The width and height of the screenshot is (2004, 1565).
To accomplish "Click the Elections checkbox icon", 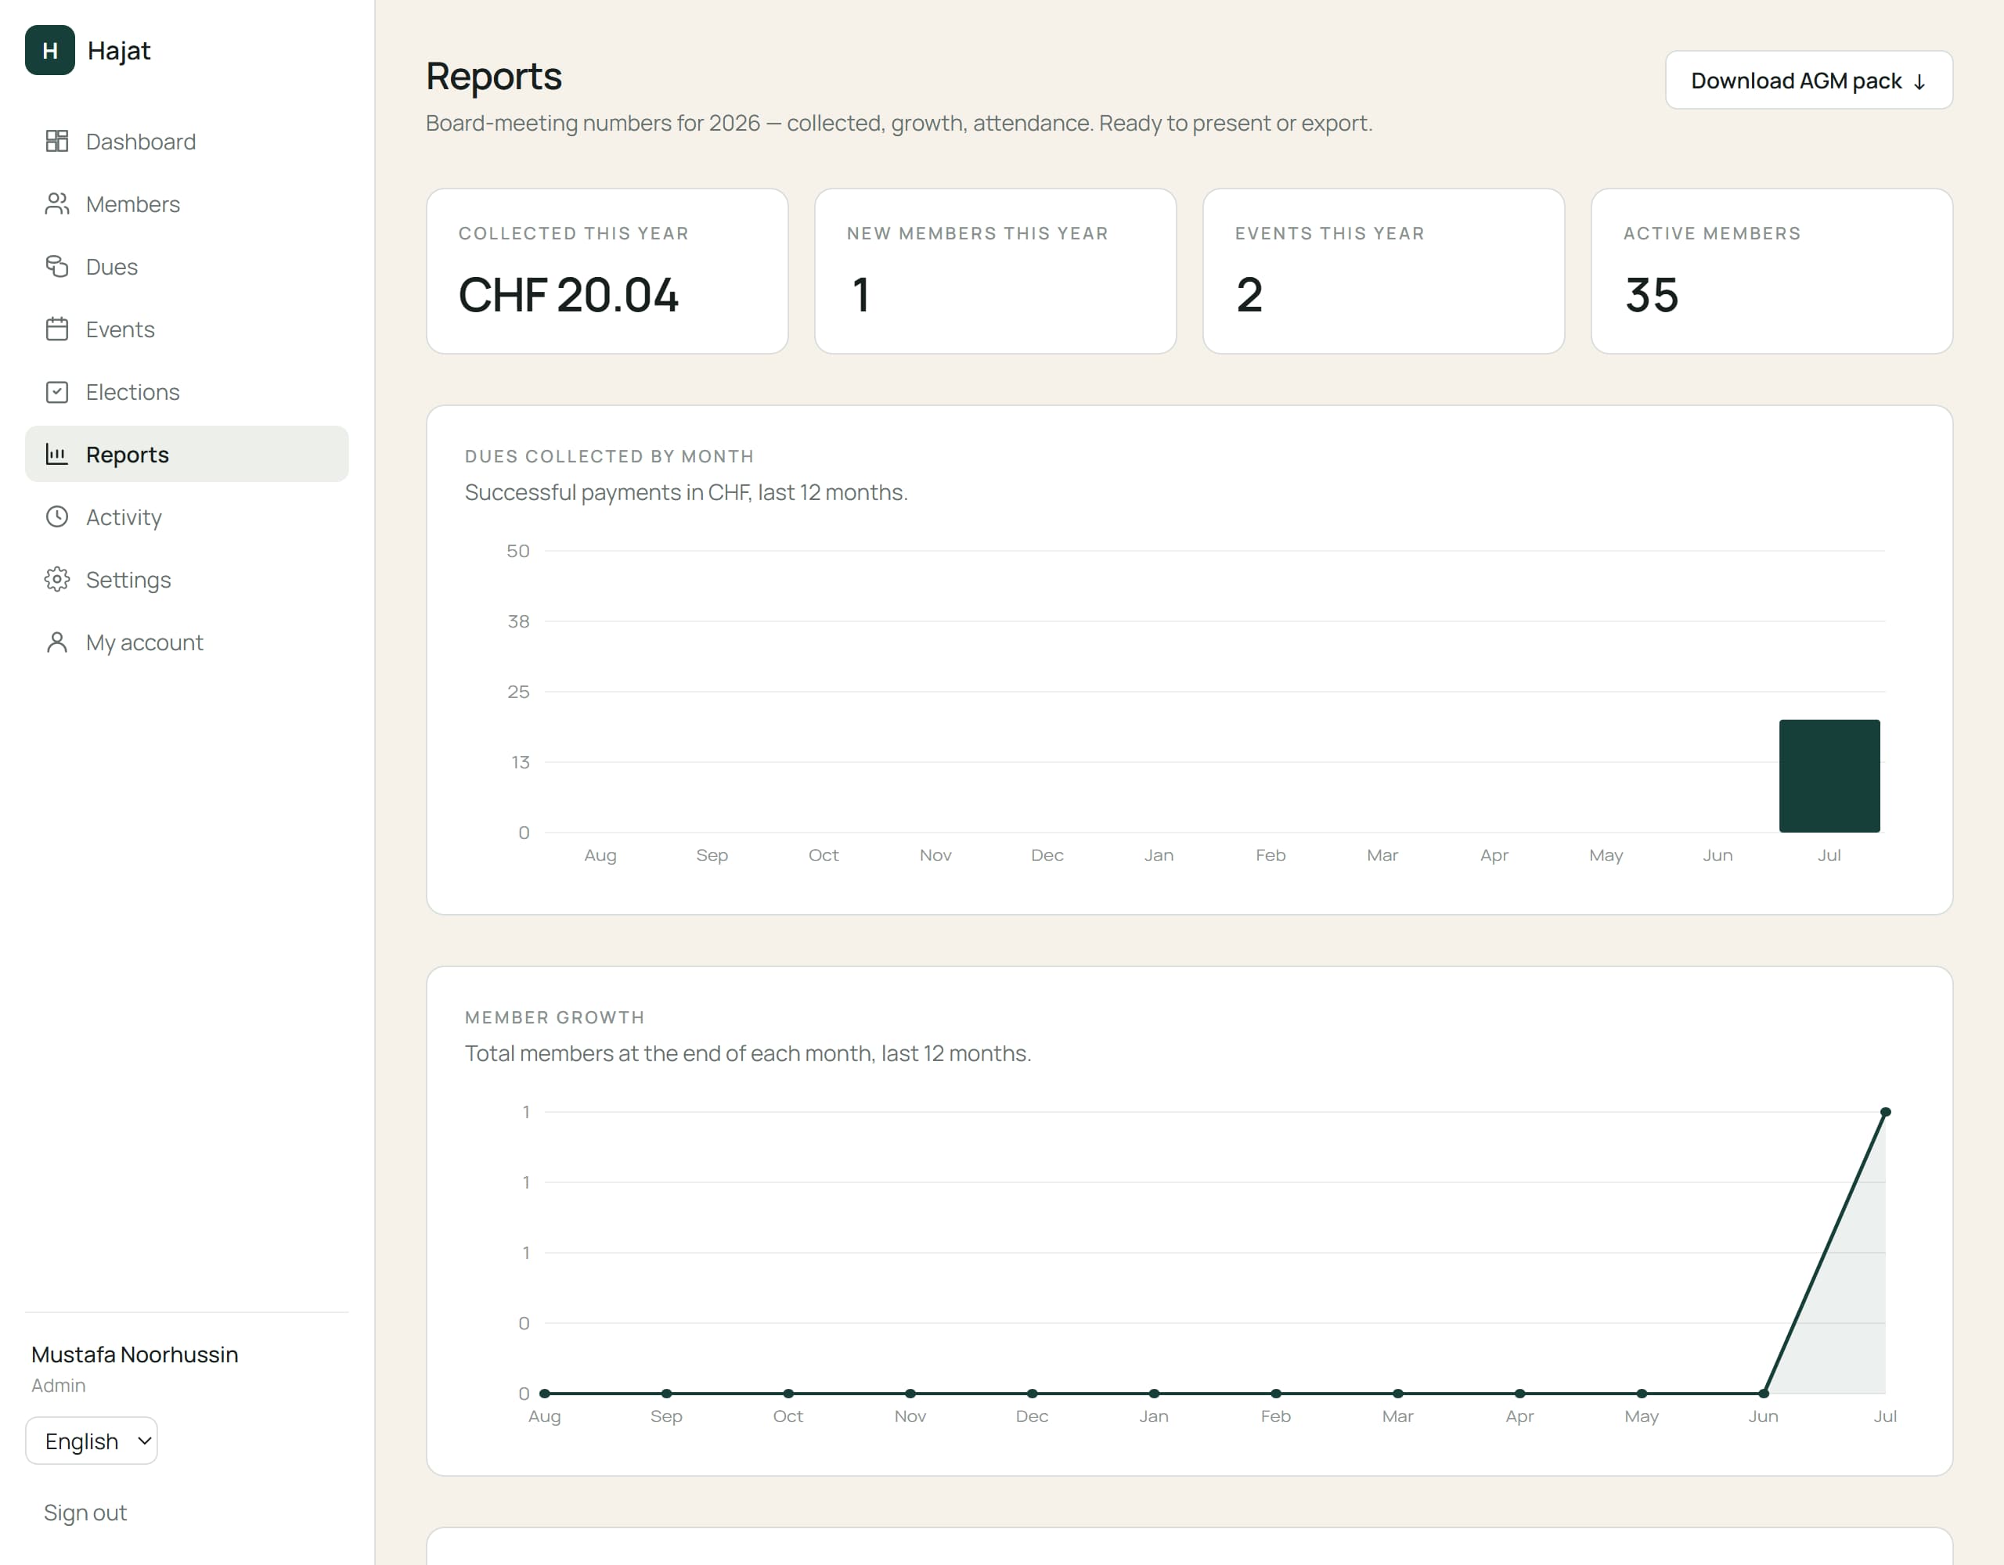I will click(x=57, y=392).
